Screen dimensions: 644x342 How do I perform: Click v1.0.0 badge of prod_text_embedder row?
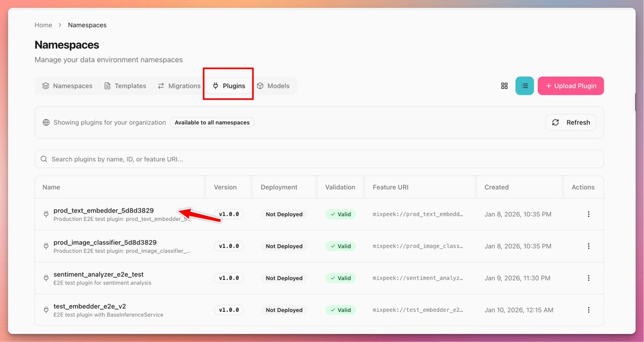(229, 214)
